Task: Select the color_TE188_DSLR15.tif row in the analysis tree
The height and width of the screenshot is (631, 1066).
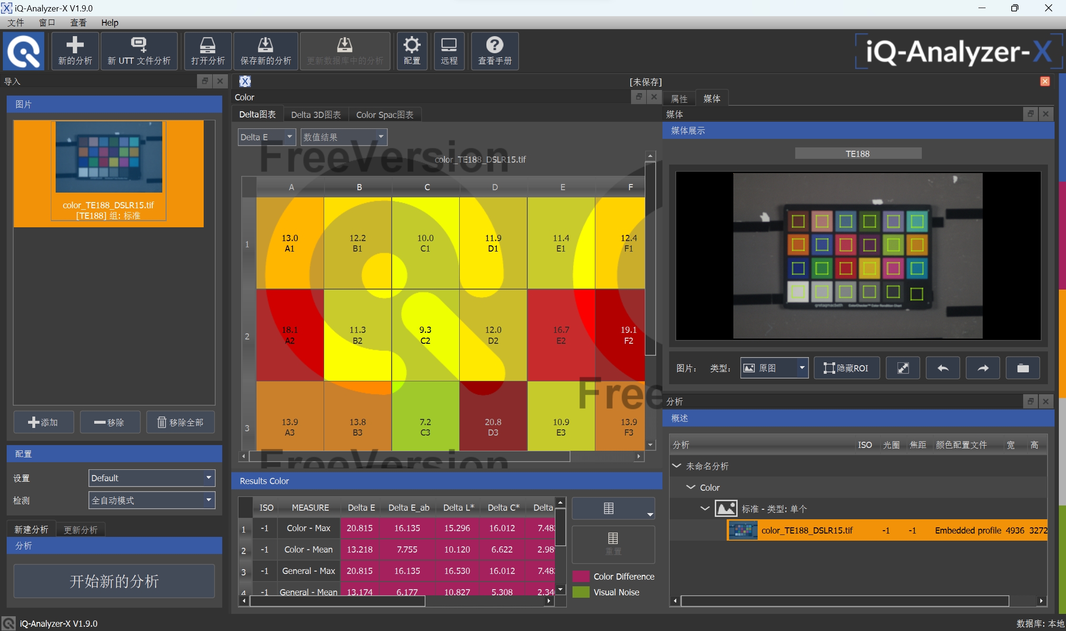Action: click(887, 530)
